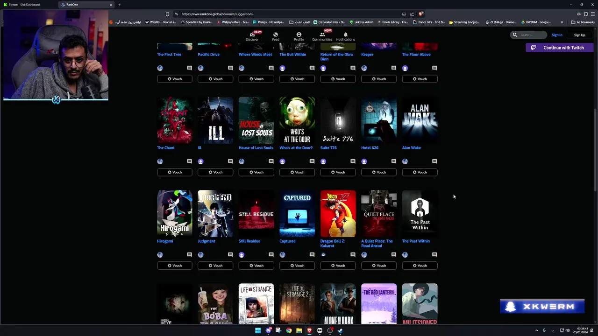
Task: Open the Captured game cover
Action: [x=297, y=214]
